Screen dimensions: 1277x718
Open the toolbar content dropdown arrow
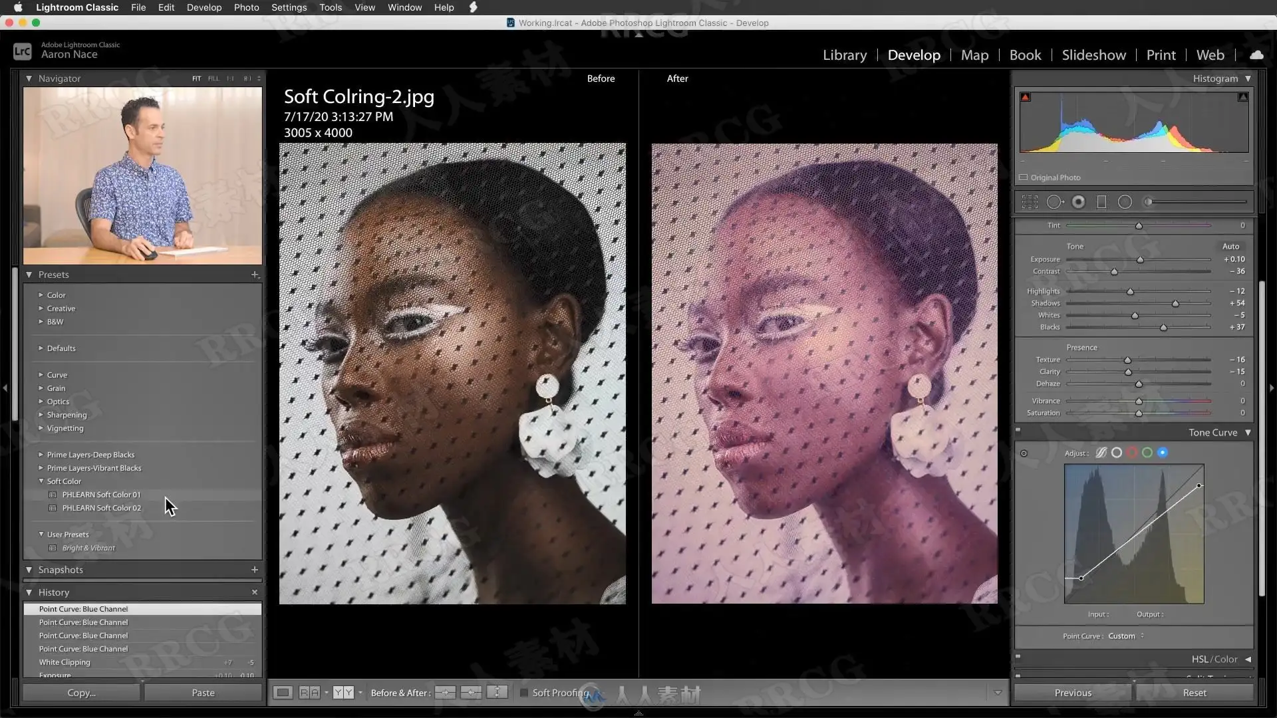point(998,693)
